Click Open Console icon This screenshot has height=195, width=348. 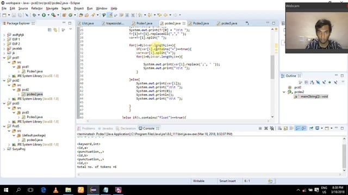(327, 128)
